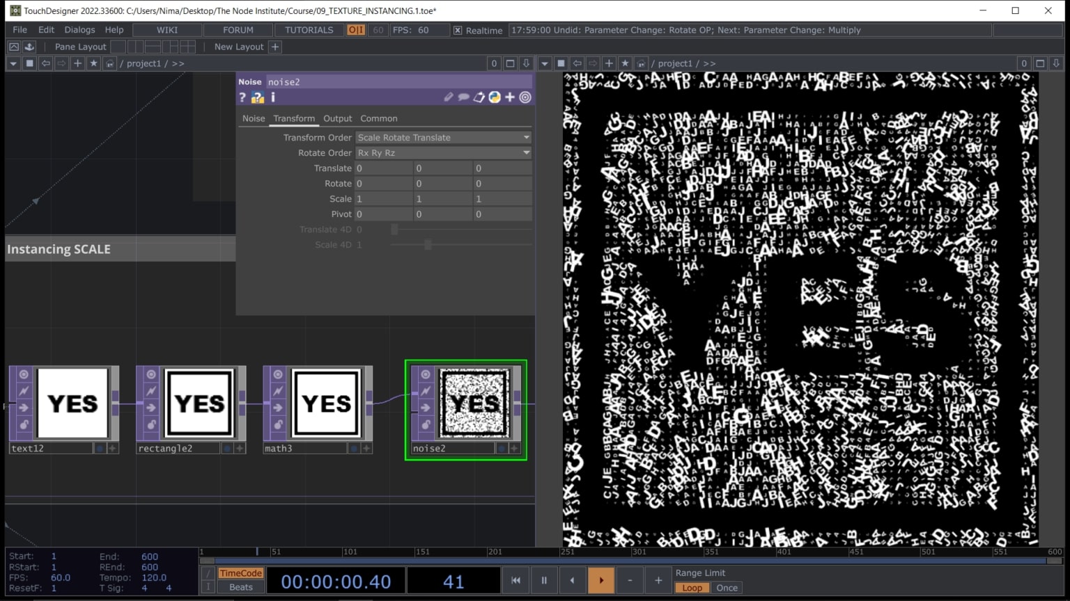This screenshot has width=1070, height=601.
Task: Open the Dialogs menu
Action: point(79,29)
